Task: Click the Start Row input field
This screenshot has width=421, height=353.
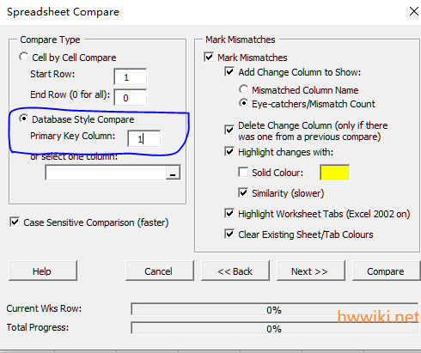Action: [131, 76]
